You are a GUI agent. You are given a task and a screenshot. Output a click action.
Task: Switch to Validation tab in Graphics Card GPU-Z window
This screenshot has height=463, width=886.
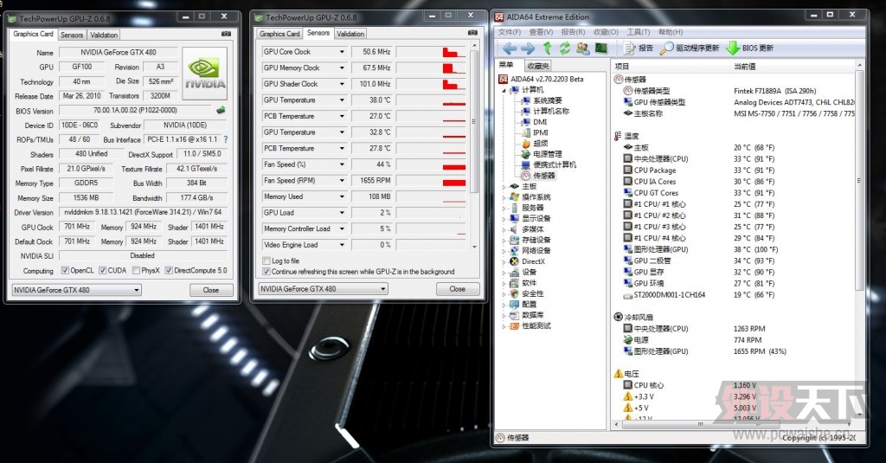click(x=104, y=35)
